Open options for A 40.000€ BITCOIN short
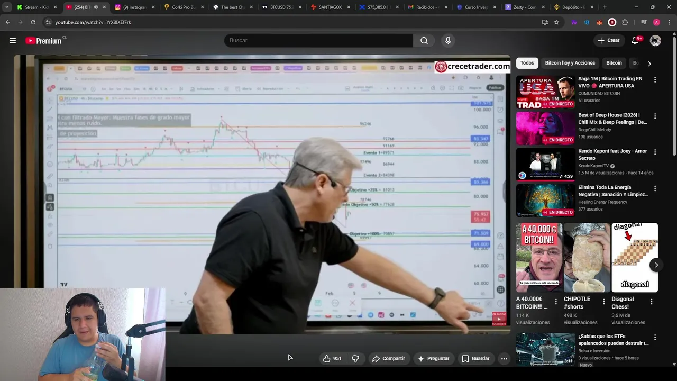The height and width of the screenshot is (381, 677). [x=556, y=302]
